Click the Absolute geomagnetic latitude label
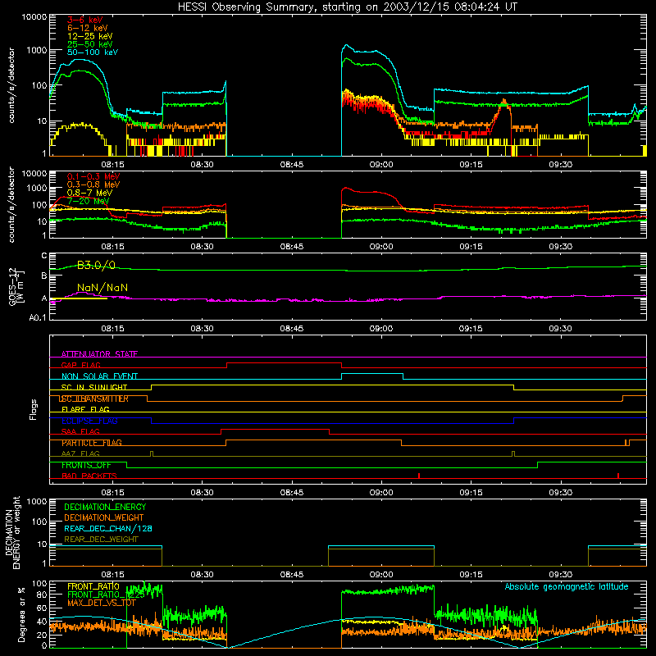The image size is (656, 656). coord(567,587)
